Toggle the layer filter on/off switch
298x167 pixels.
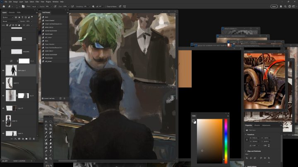click(32, 17)
